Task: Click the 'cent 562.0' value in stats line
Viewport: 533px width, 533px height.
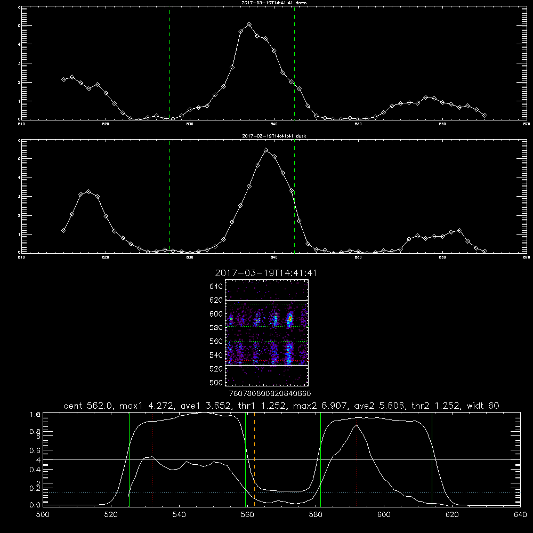Action: 89,406
